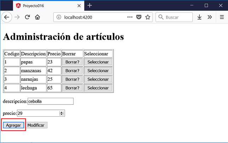Click the Angular favicon on the tab
Image resolution: width=228 pixels, height=143 pixels.
coord(18,6)
